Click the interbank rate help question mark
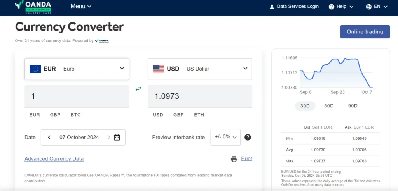This screenshot has width=398, height=191. (248, 138)
